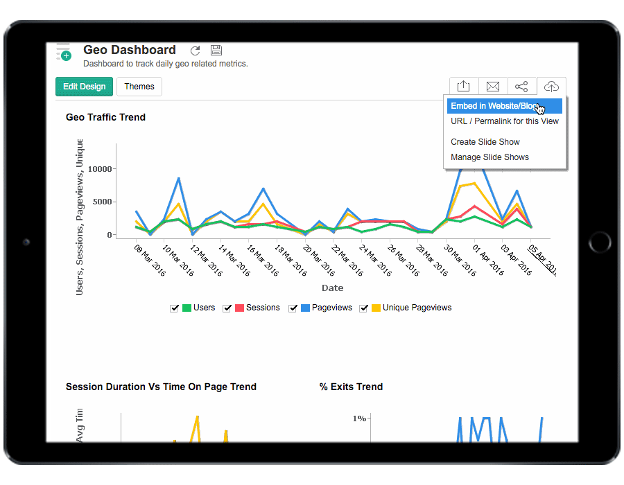The width and height of the screenshot is (624, 485).
Task: Toggle the Sessions legend checkbox
Action: pyautogui.click(x=227, y=308)
